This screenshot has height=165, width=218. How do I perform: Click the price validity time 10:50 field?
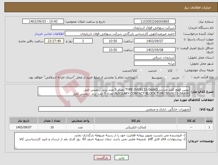point(113,50)
